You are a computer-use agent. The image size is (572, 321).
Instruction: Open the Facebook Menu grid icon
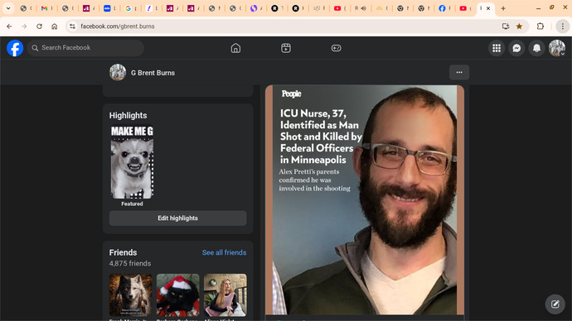(497, 48)
